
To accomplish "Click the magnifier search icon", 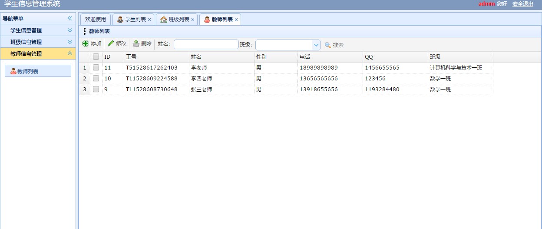I will pos(328,45).
